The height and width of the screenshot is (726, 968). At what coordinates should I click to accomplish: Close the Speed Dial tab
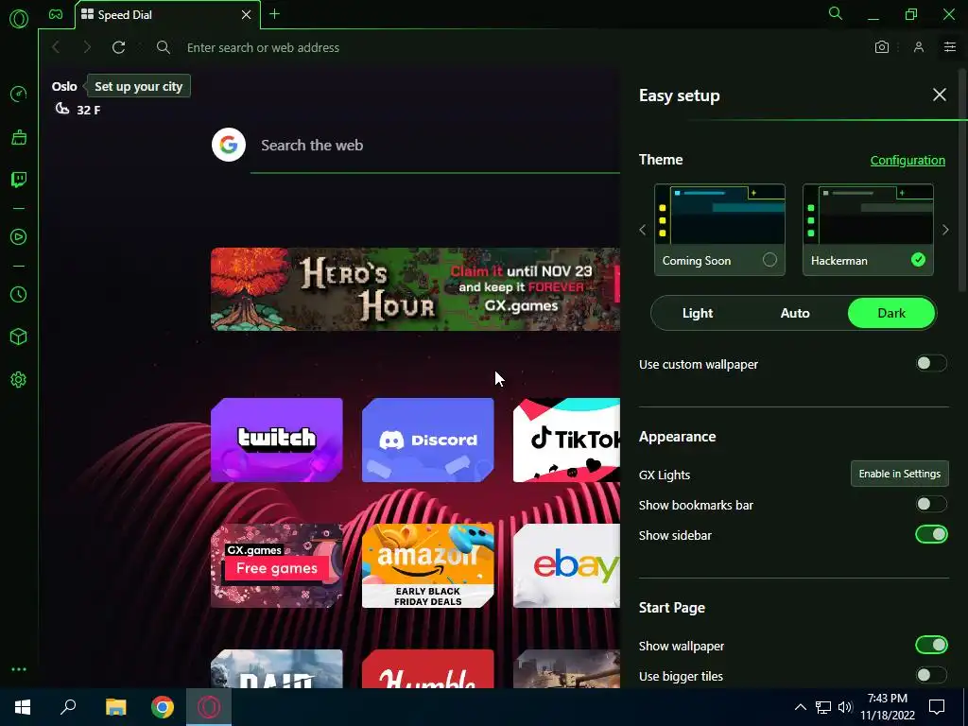247,15
